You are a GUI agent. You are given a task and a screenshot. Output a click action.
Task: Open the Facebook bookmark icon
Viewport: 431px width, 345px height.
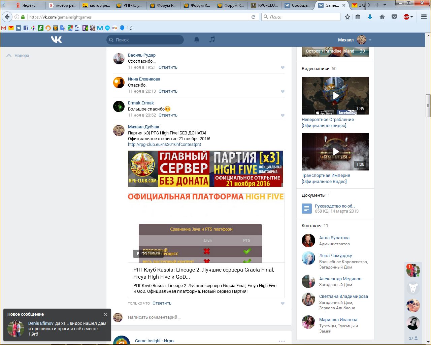pos(26,28)
